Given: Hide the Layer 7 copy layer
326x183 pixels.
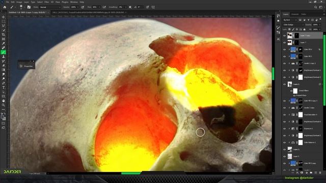Looking at the screenshot, I should (284, 36).
